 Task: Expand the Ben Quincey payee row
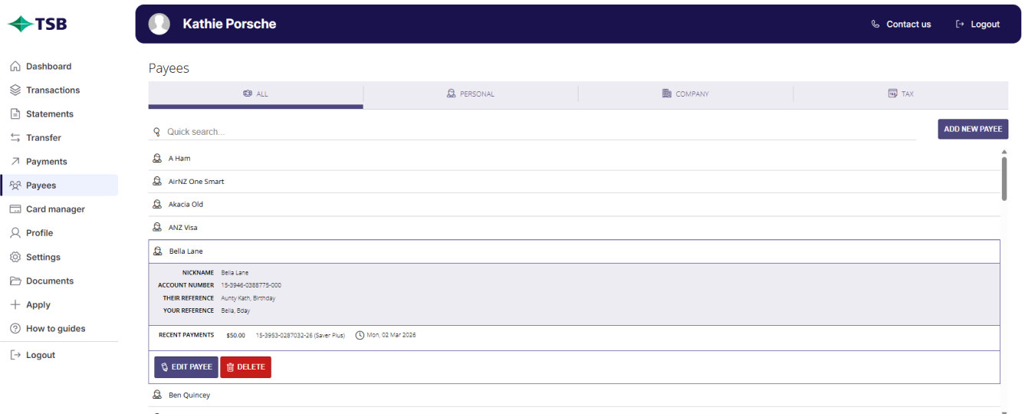574,396
